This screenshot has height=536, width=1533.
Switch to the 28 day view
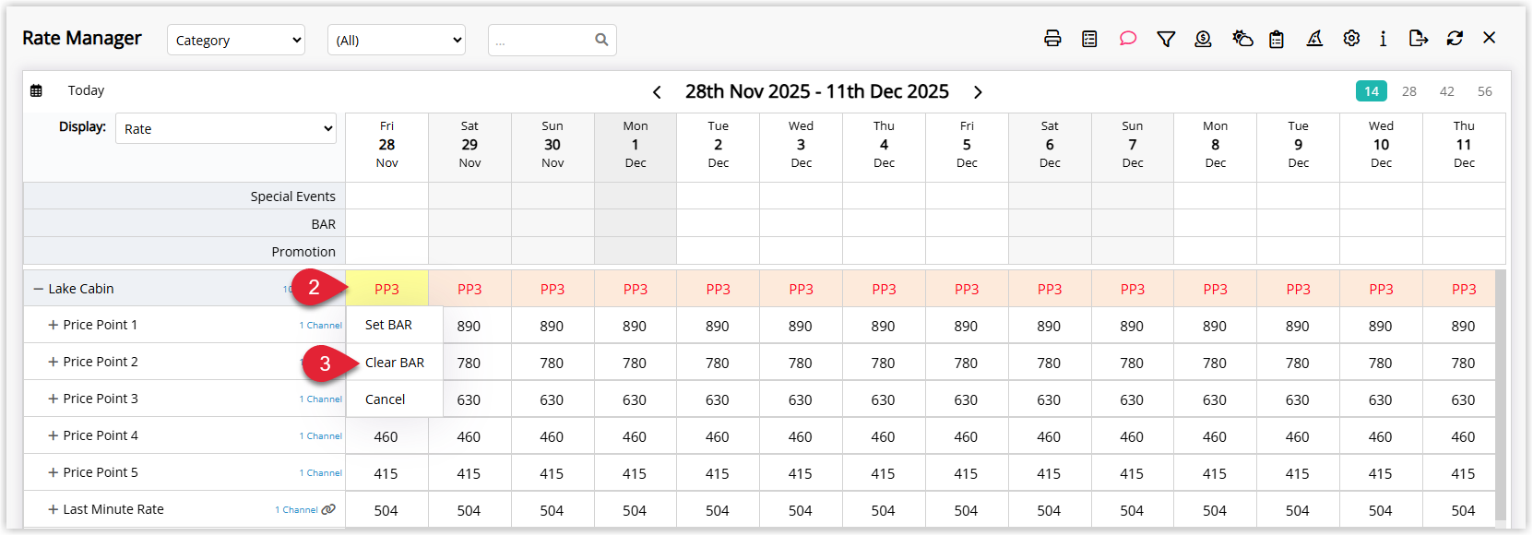[x=1409, y=91]
